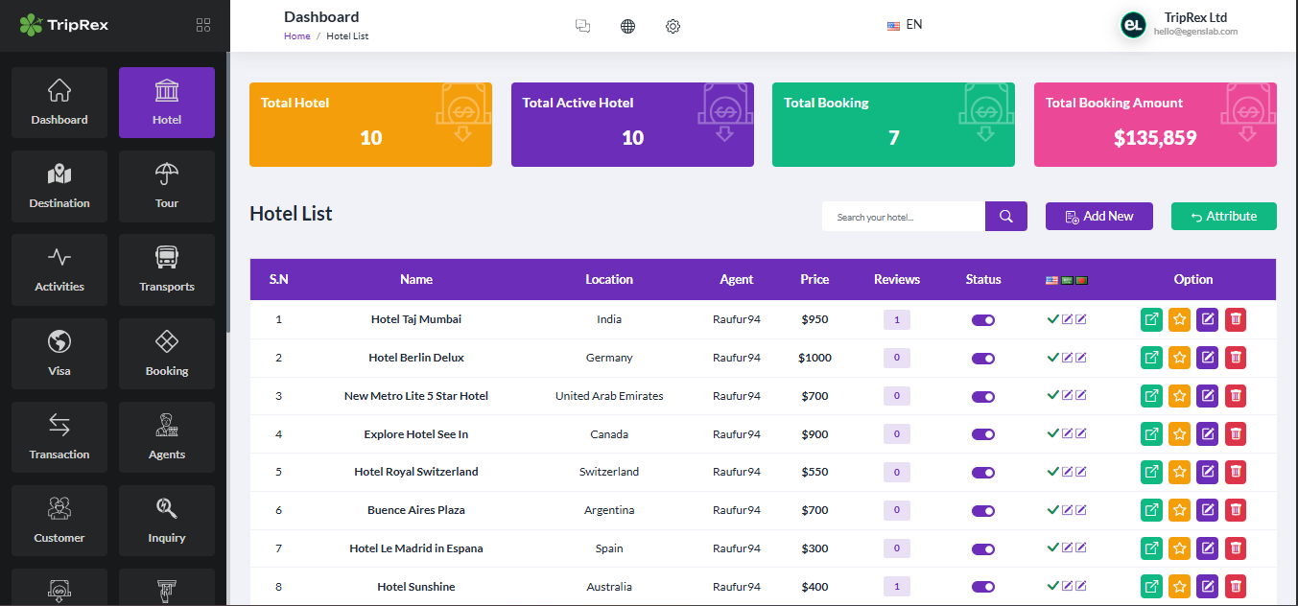Screen dimensions: 1298x606
Task: Click the Reviews column header
Action: [x=897, y=279]
